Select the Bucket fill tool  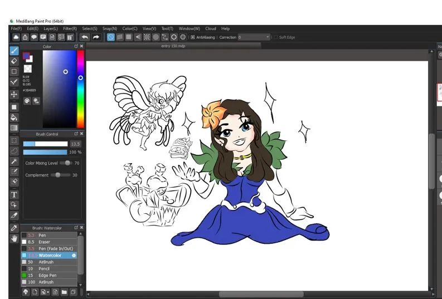coord(14,117)
